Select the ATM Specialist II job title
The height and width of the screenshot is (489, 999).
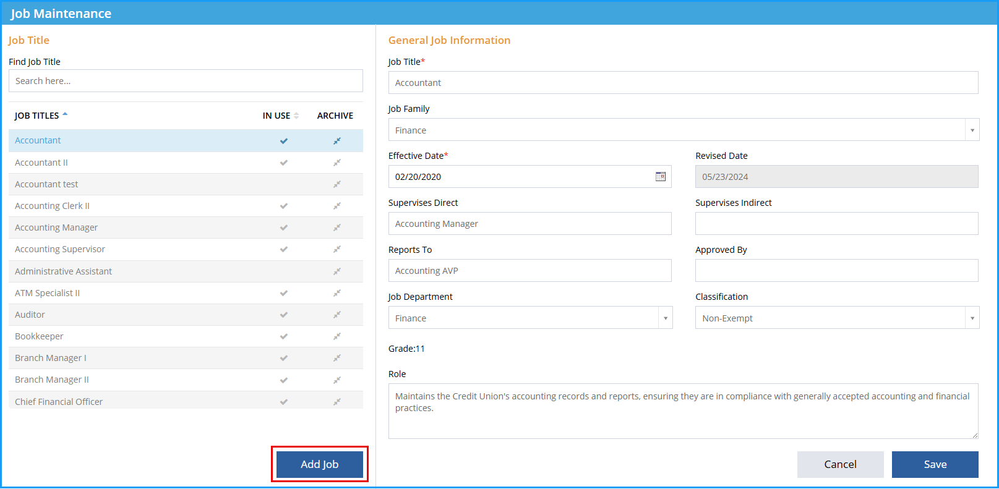(x=47, y=293)
